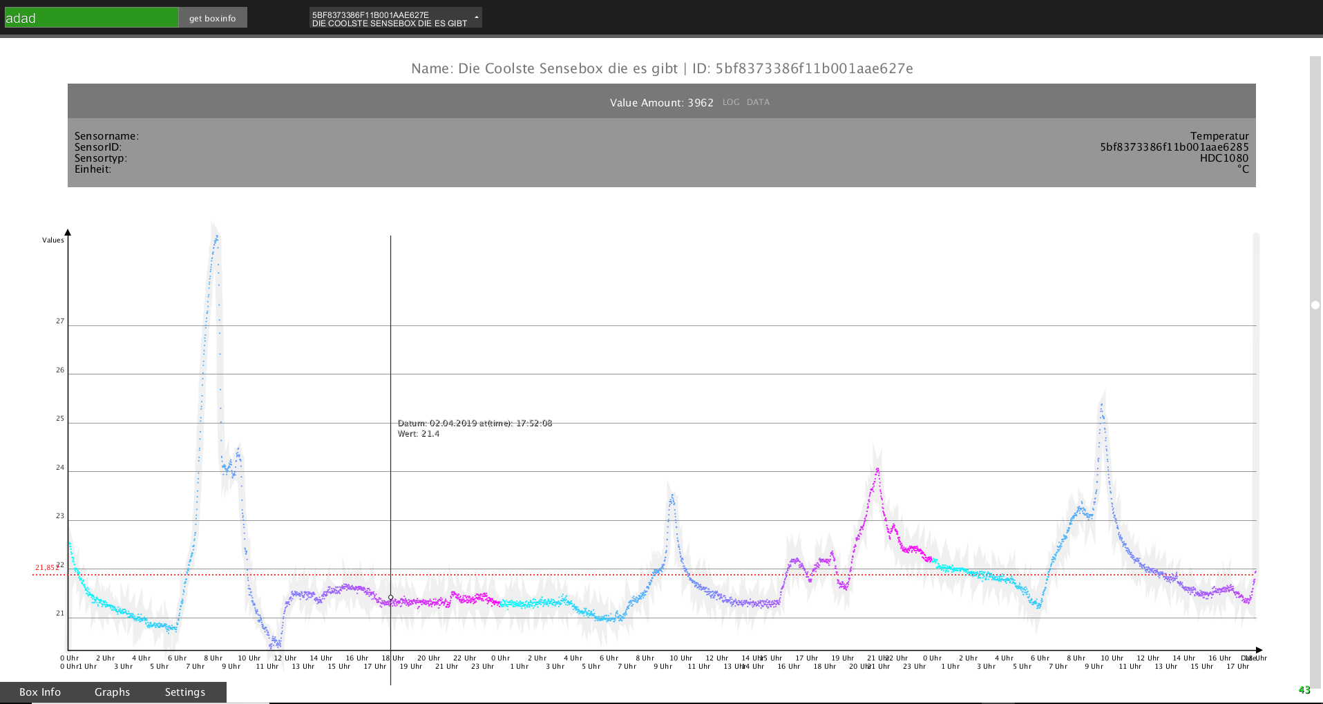Click the hovered data point circle on the graph
1323x704 pixels.
pyautogui.click(x=390, y=598)
